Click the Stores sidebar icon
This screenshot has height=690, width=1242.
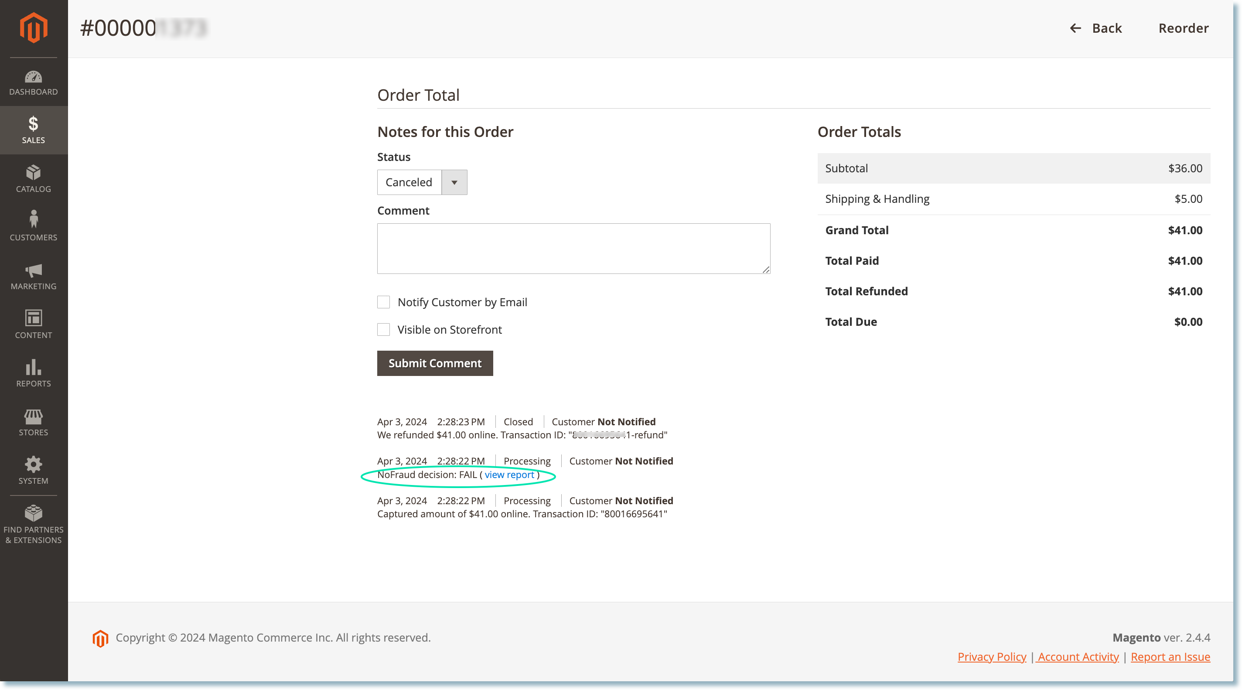pyautogui.click(x=33, y=421)
